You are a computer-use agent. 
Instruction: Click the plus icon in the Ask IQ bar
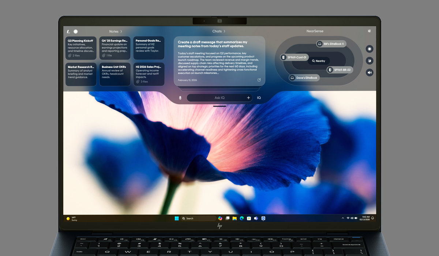pyautogui.click(x=248, y=98)
